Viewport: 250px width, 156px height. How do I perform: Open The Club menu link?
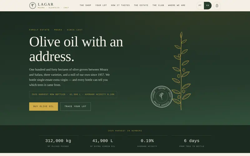pyautogui.click(x=158, y=5)
